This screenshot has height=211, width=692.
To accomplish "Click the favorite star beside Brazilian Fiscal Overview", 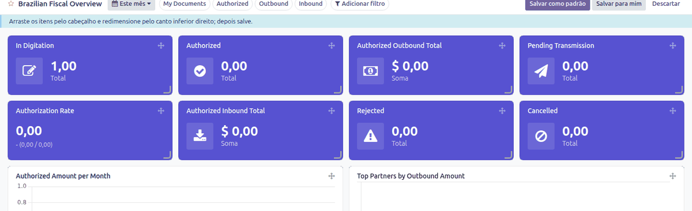I will pyautogui.click(x=11, y=3).
